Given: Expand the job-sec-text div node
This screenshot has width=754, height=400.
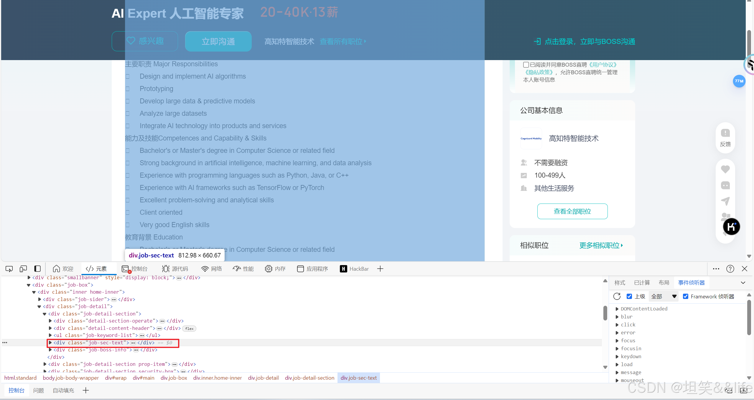Looking at the screenshot, I should point(50,343).
